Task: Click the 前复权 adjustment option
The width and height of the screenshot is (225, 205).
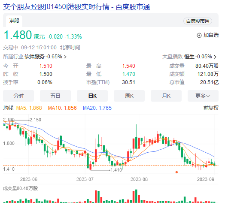Action: [211, 108]
